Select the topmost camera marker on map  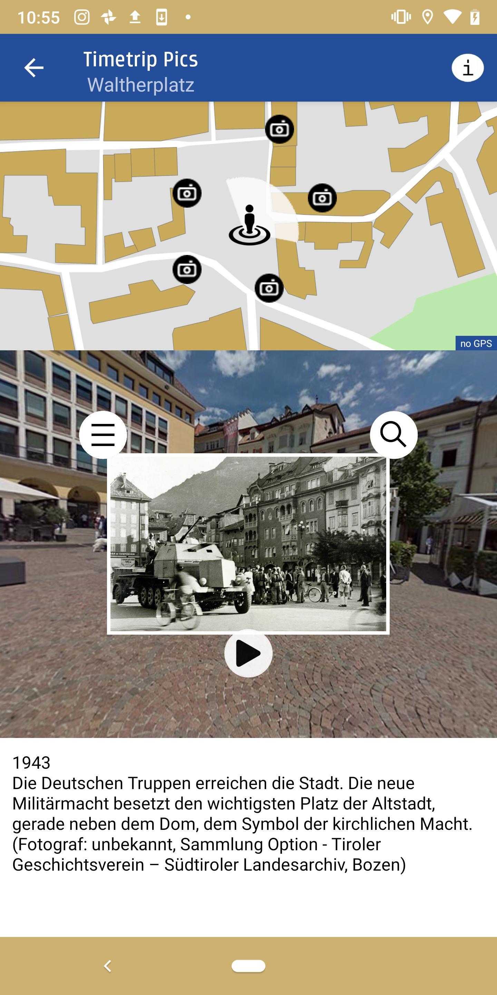[x=279, y=129]
